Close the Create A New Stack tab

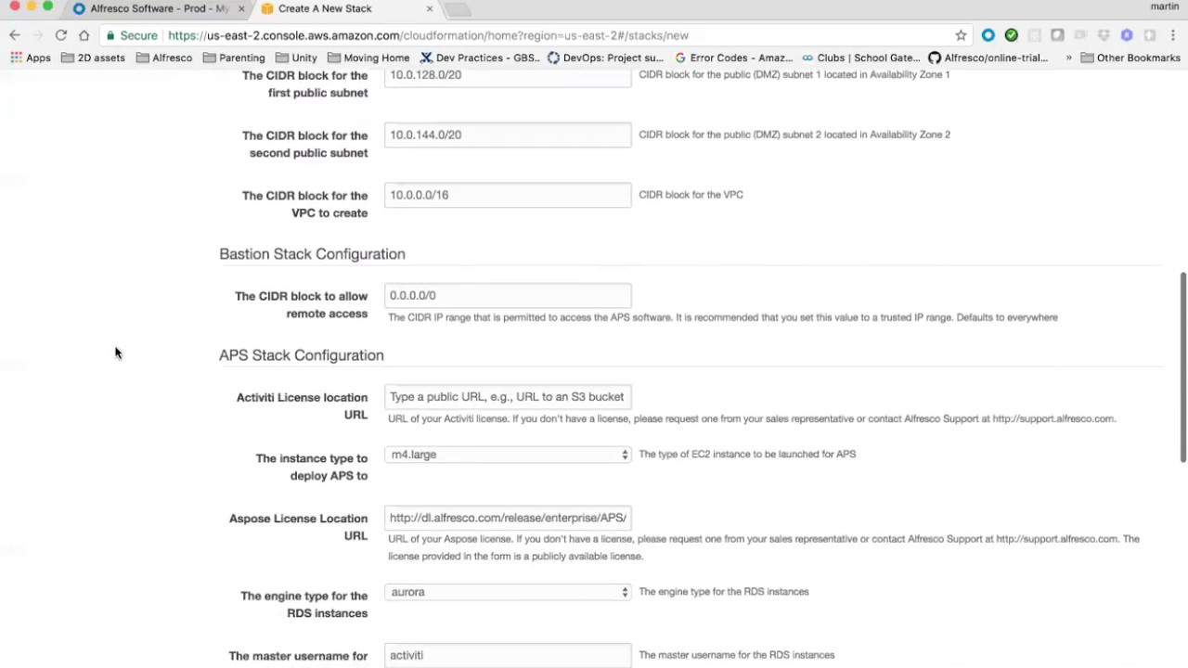point(429,8)
